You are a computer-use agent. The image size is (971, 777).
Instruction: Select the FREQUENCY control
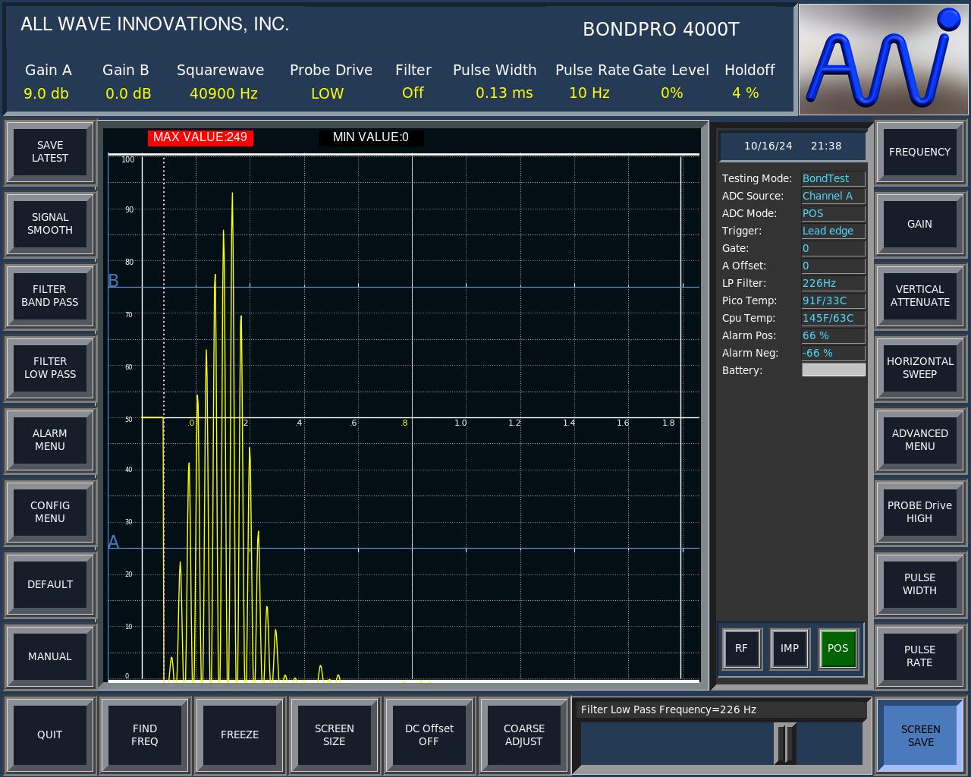tap(920, 152)
